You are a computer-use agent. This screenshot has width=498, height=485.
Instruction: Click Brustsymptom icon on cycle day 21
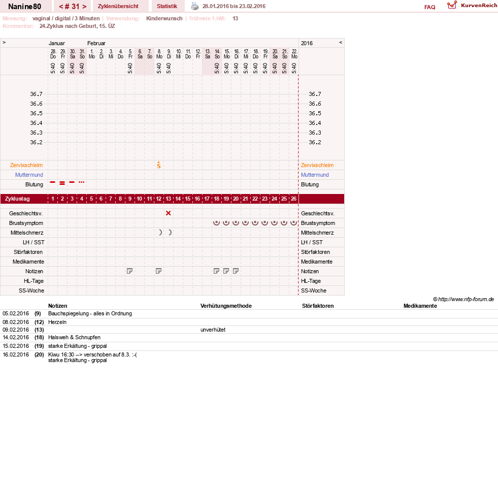pyautogui.click(x=245, y=222)
